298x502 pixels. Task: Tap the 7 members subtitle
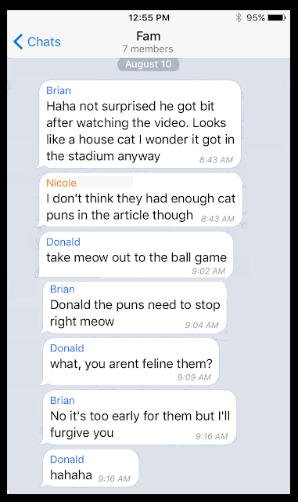tap(148, 49)
